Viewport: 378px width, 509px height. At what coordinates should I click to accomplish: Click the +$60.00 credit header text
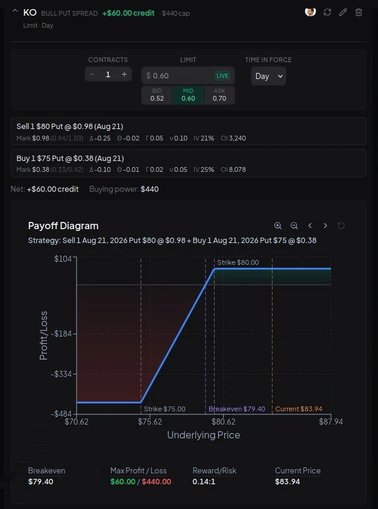click(x=128, y=13)
